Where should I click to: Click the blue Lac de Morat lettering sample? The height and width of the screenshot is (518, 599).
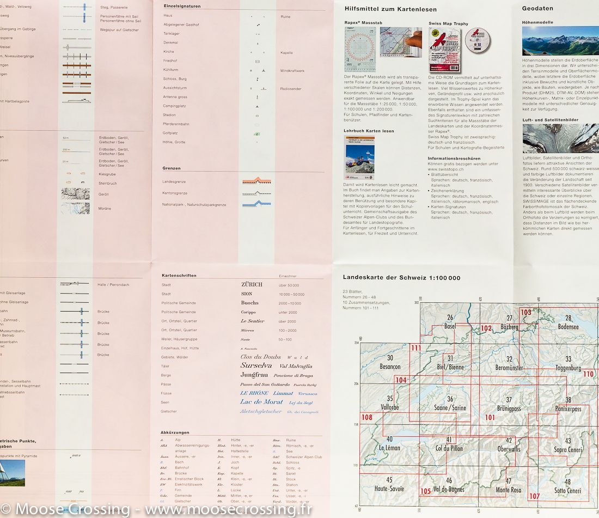click(262, 402)
